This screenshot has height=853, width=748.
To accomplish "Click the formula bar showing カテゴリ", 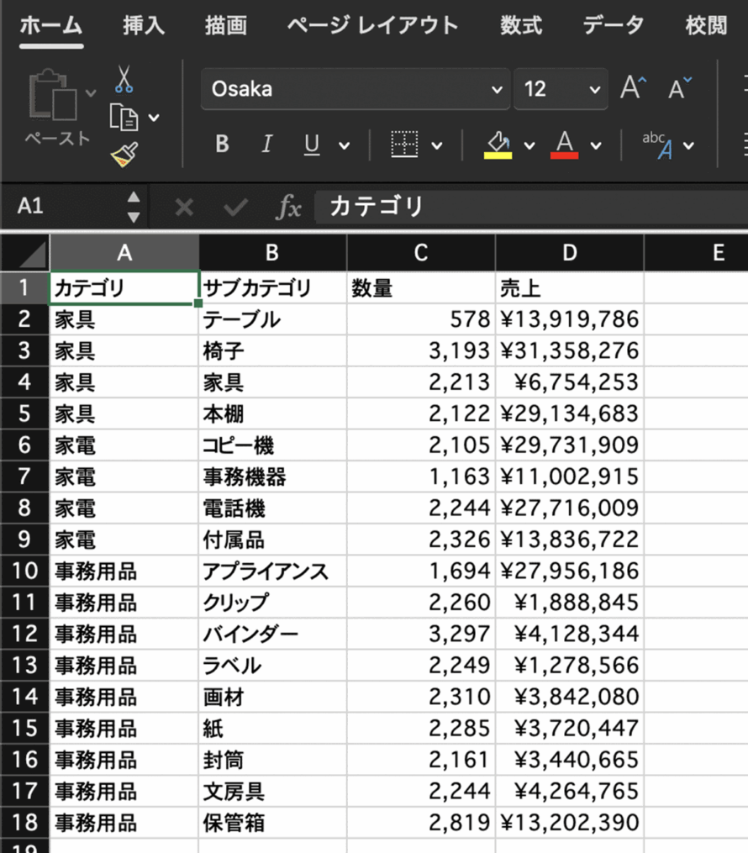I will coord(531,207).
